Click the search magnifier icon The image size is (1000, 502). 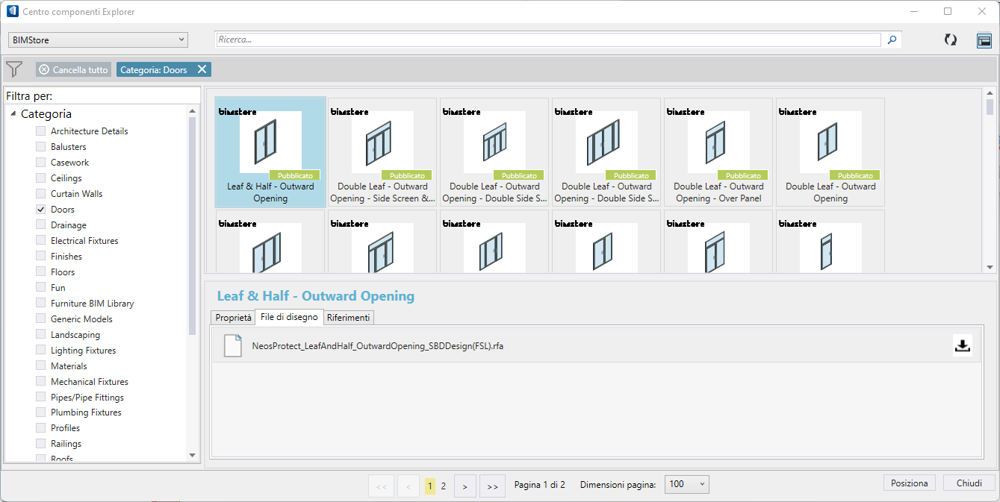pos(891,40)
